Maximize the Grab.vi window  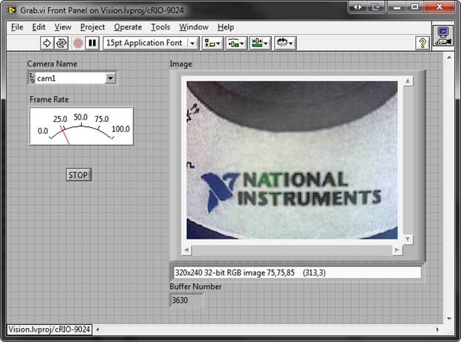point(415,7)
